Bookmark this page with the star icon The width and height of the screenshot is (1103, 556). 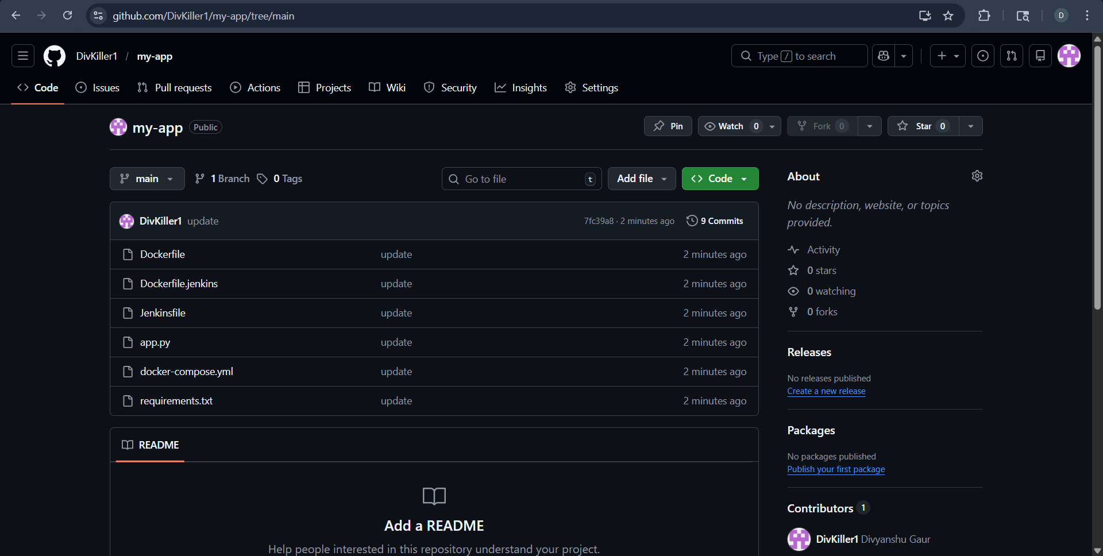pyautogui.click(x=948, y=16)
